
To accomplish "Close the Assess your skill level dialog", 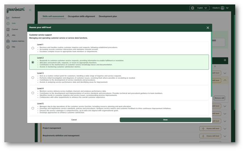I will [x=208, y=28].
